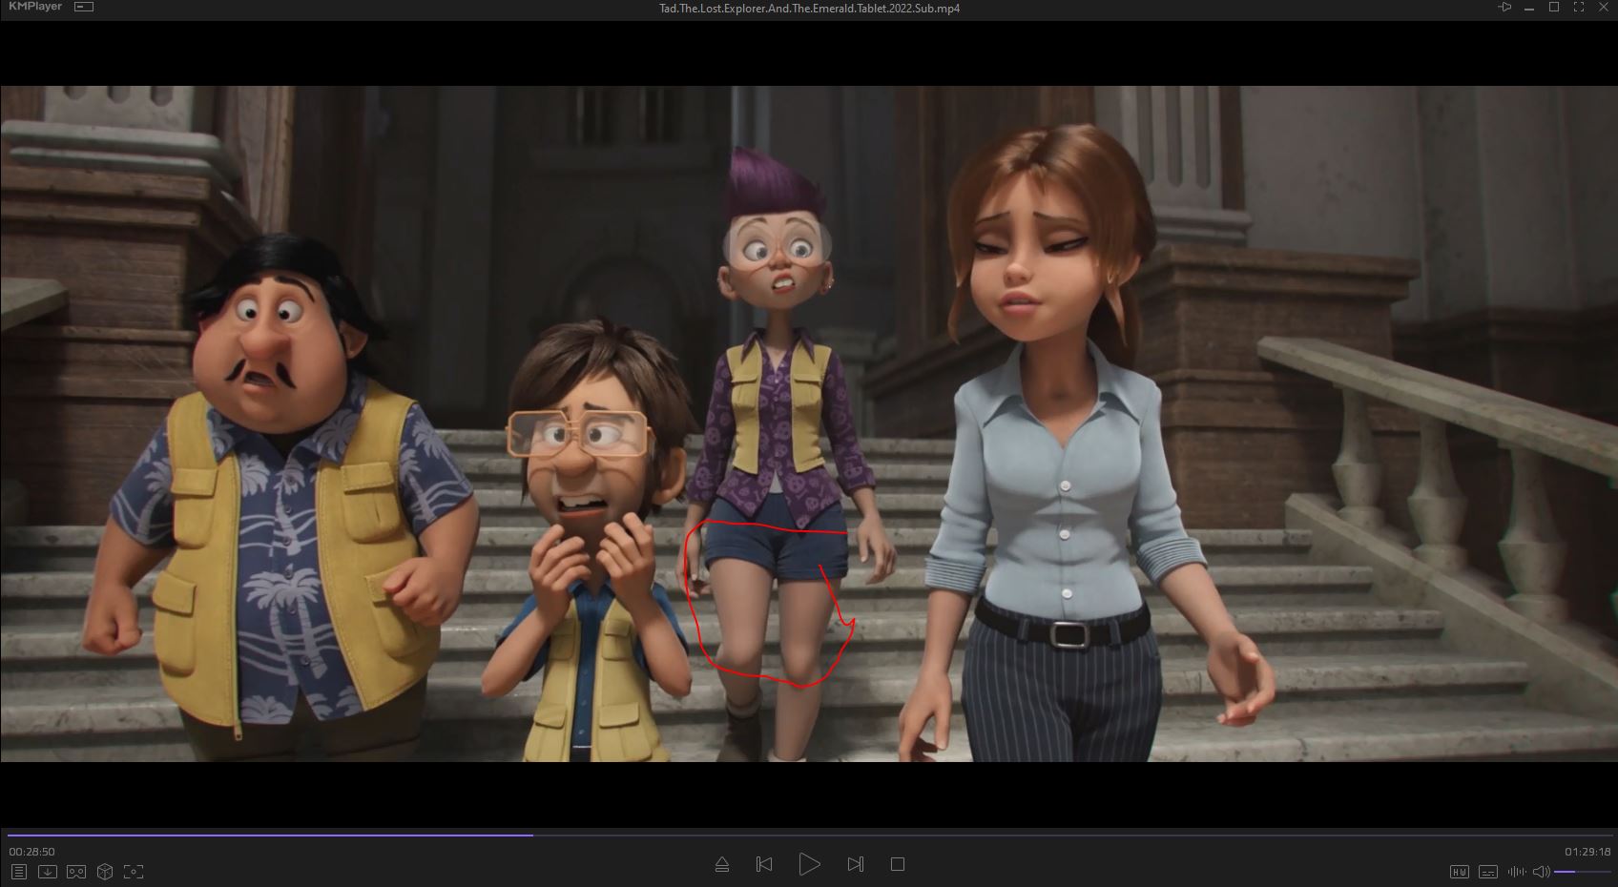Open the playlist panel icon
This screenshot has height=887, width=1618.
coord(18,872)
